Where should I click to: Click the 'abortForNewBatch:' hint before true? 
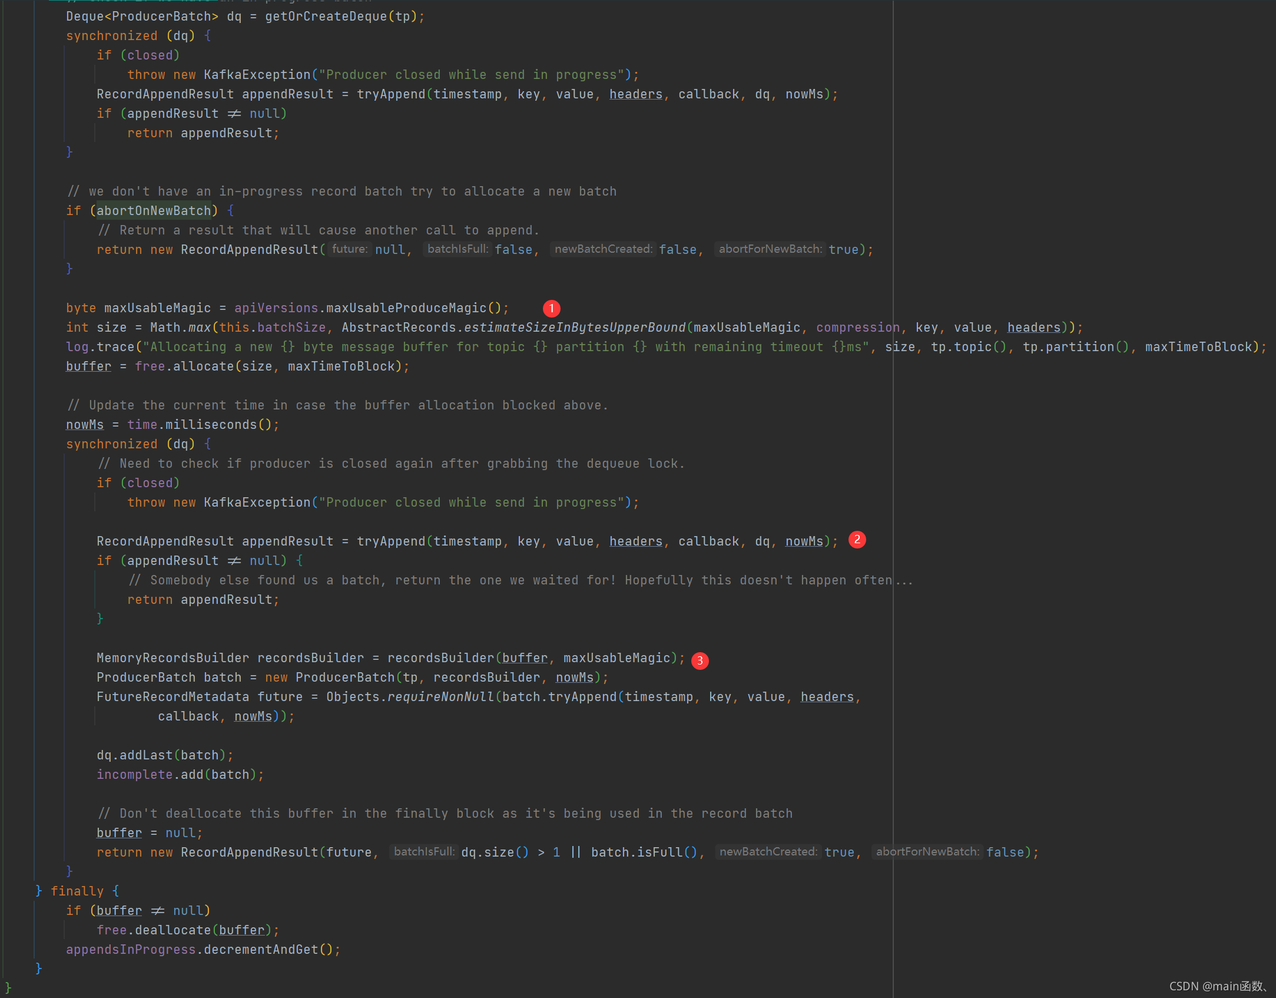tap(770, 249)
